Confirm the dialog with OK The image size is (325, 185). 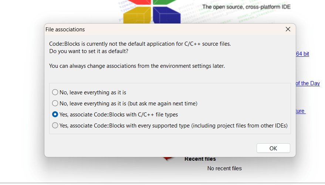(x=273, y=148)
